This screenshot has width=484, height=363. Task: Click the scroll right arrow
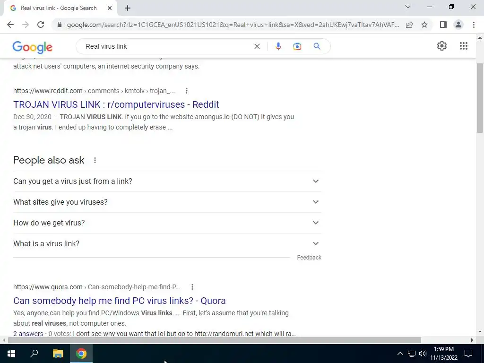(472, 340)
